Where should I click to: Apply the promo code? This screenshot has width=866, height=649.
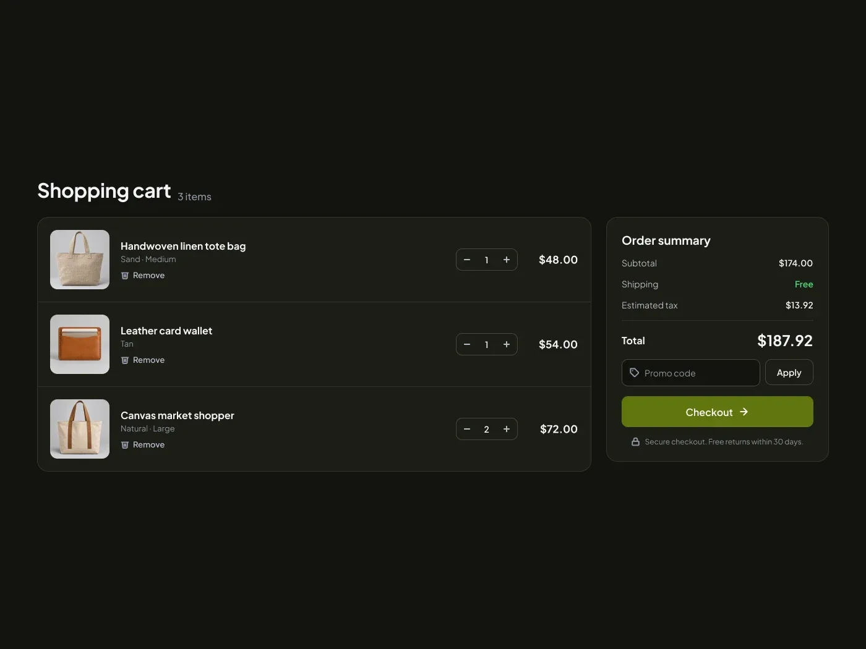coord(789,373)
